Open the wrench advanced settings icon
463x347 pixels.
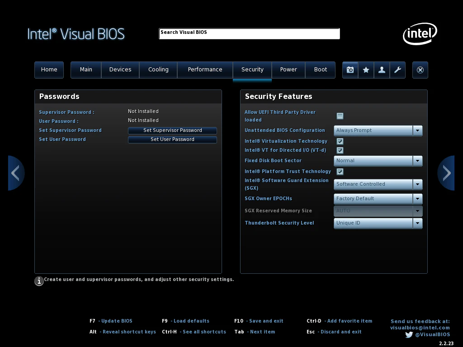tap(397, 70)
